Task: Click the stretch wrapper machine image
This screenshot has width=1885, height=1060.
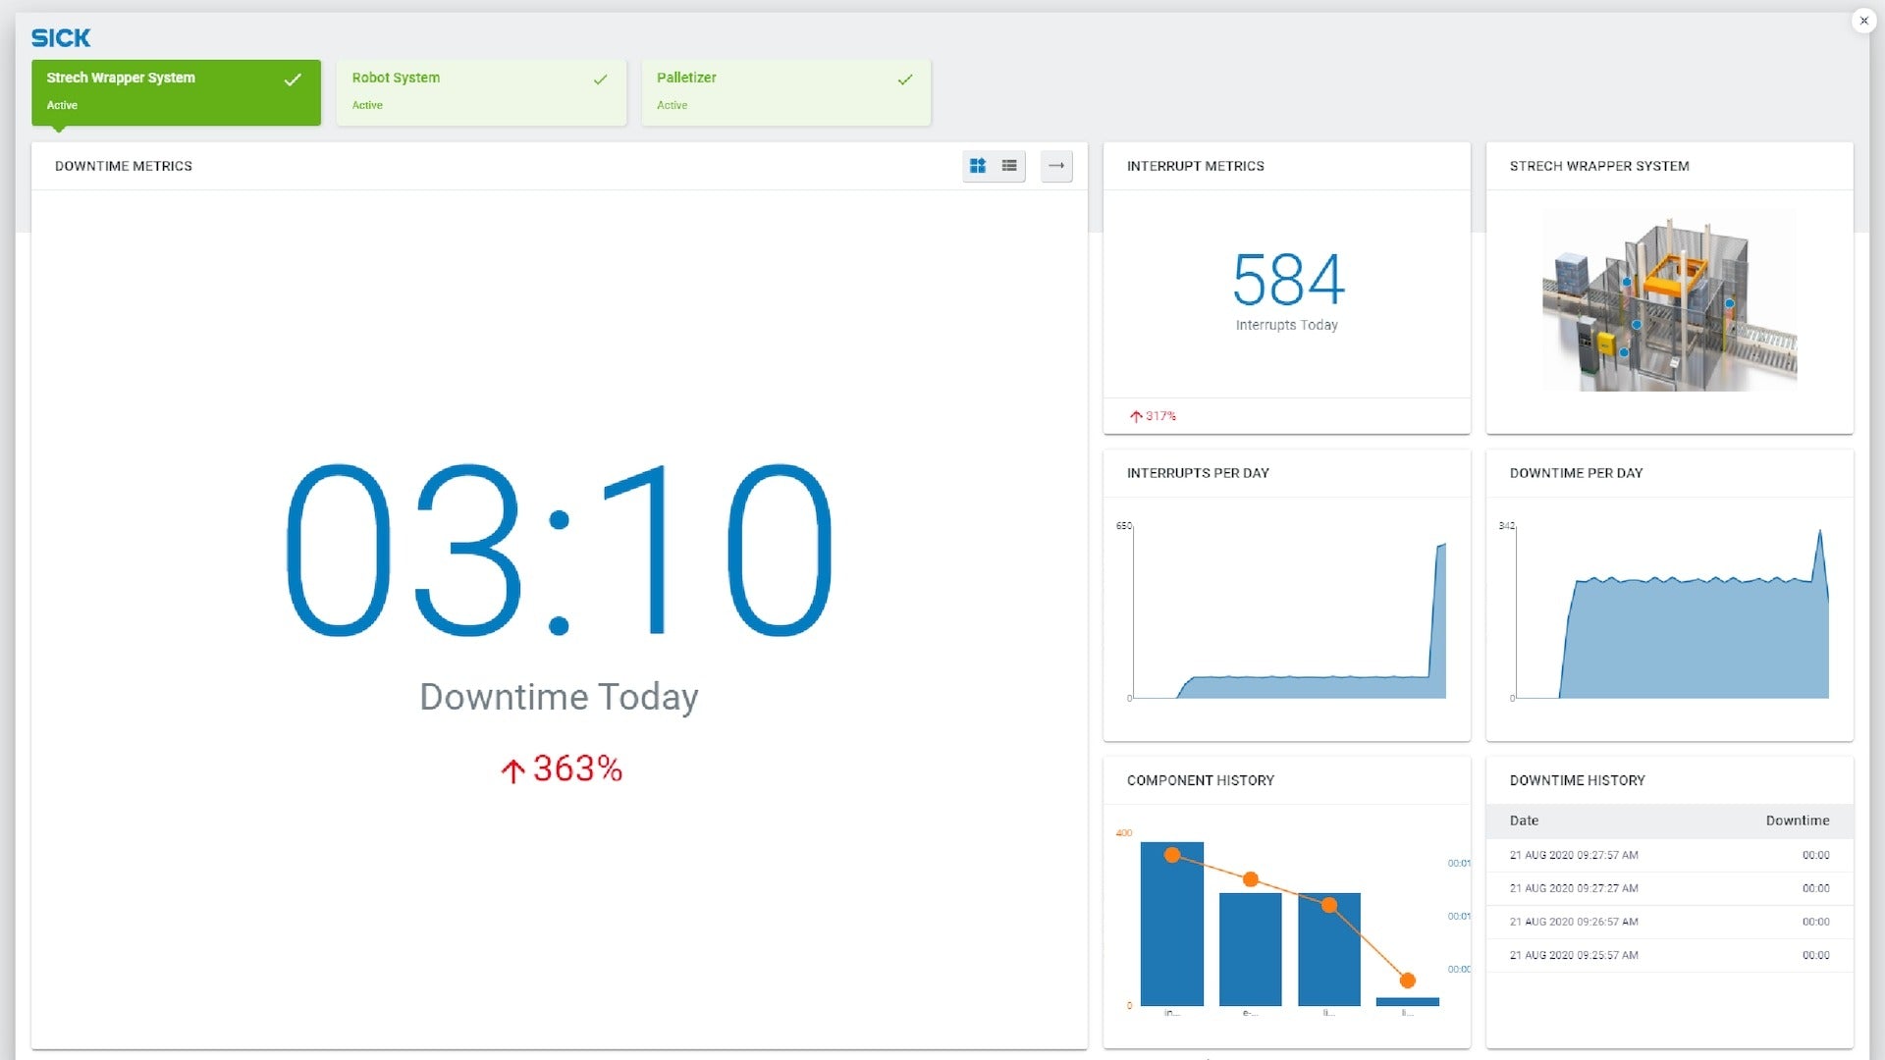Action: coord(1669,300)
